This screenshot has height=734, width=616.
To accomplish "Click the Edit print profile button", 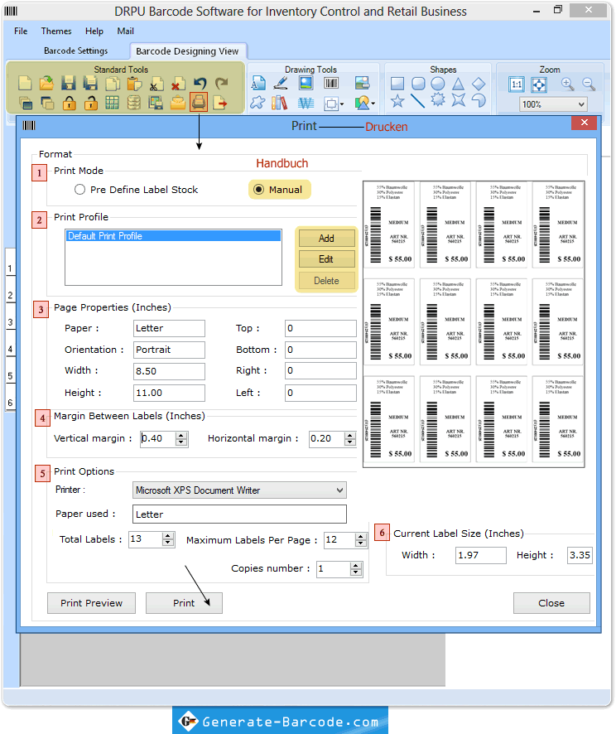I will (x=326, y=258).
